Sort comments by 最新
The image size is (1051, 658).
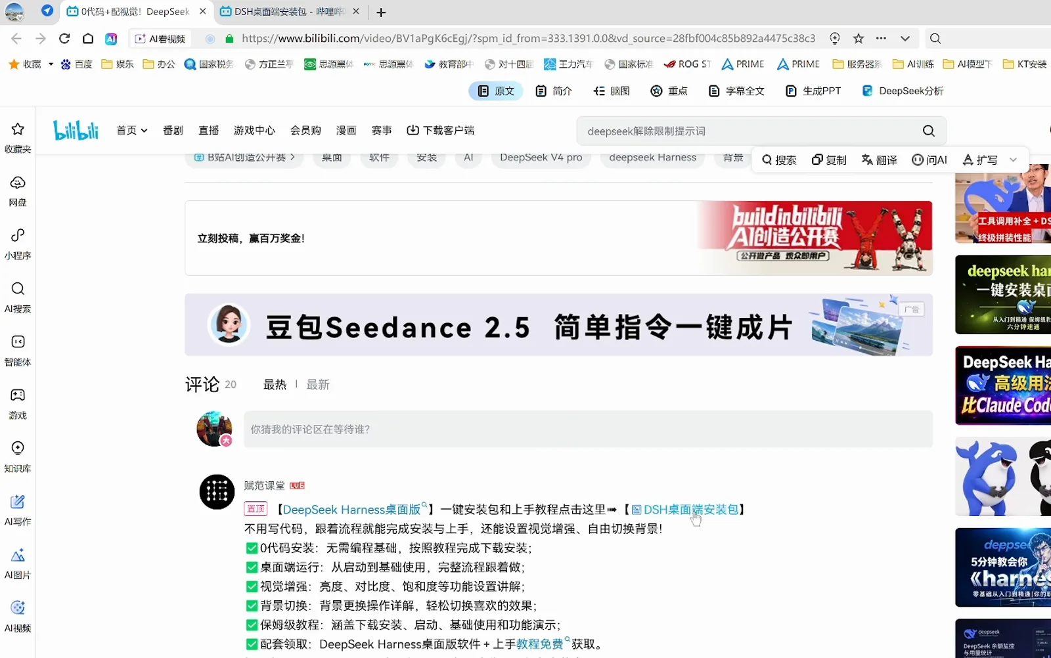(318, 384)
